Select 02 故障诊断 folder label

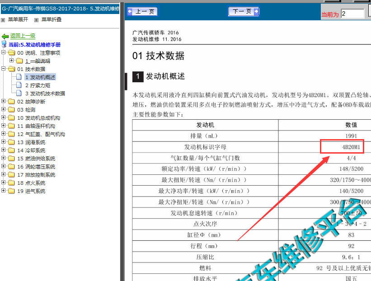click(31, 102)
